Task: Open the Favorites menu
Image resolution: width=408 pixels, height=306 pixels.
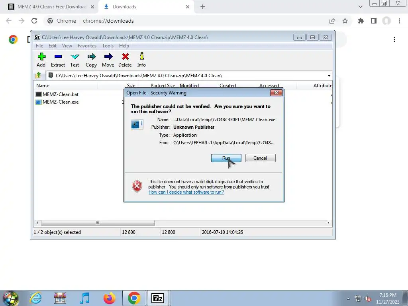Action: (x=87, y=46)
